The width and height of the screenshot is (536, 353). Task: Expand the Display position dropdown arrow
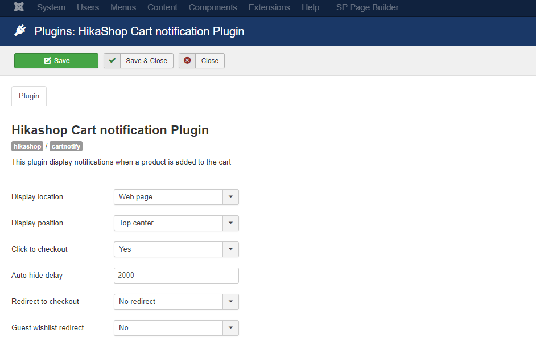[x=230, y=223]
